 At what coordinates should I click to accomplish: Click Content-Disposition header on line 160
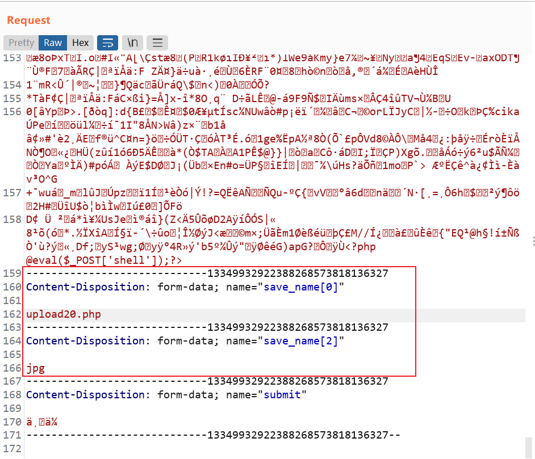click(85, 287)
